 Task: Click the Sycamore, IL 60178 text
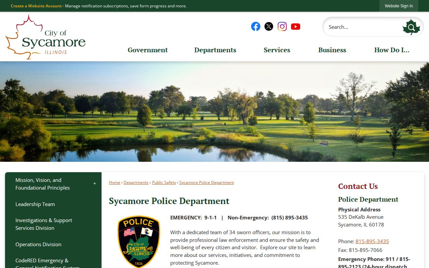361,224
